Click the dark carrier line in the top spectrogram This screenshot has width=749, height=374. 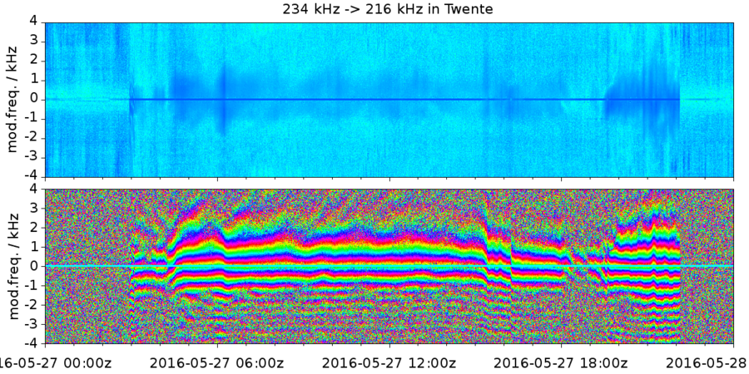pos(404,99)
